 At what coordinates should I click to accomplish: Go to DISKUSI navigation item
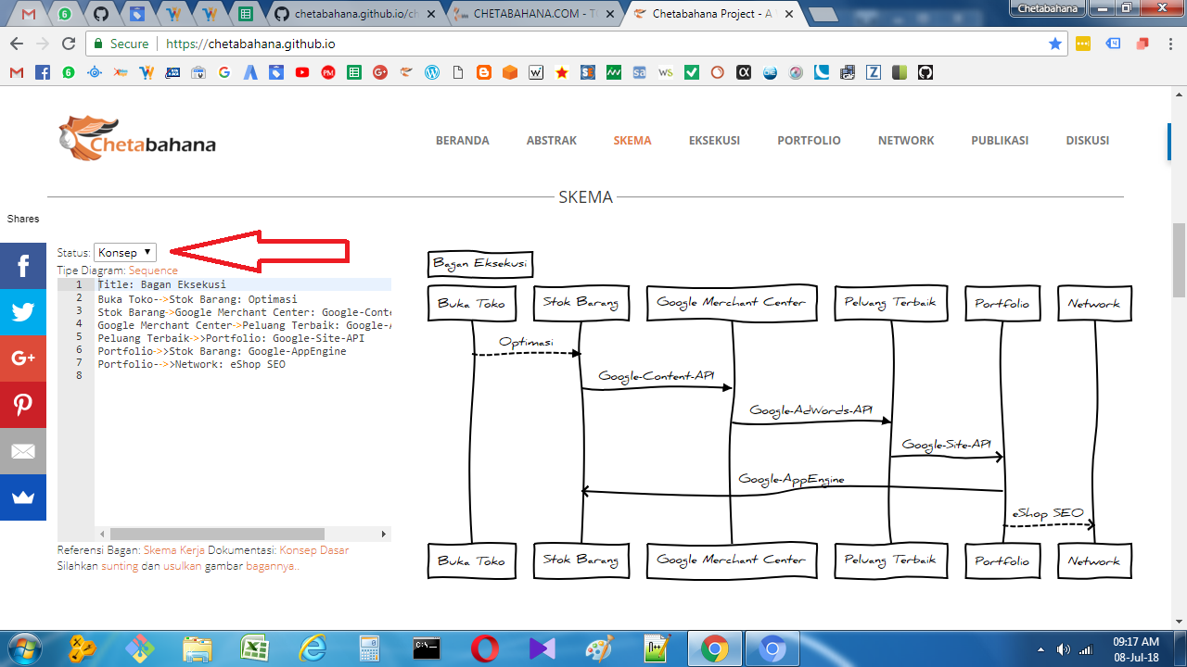click(1088, 141)
